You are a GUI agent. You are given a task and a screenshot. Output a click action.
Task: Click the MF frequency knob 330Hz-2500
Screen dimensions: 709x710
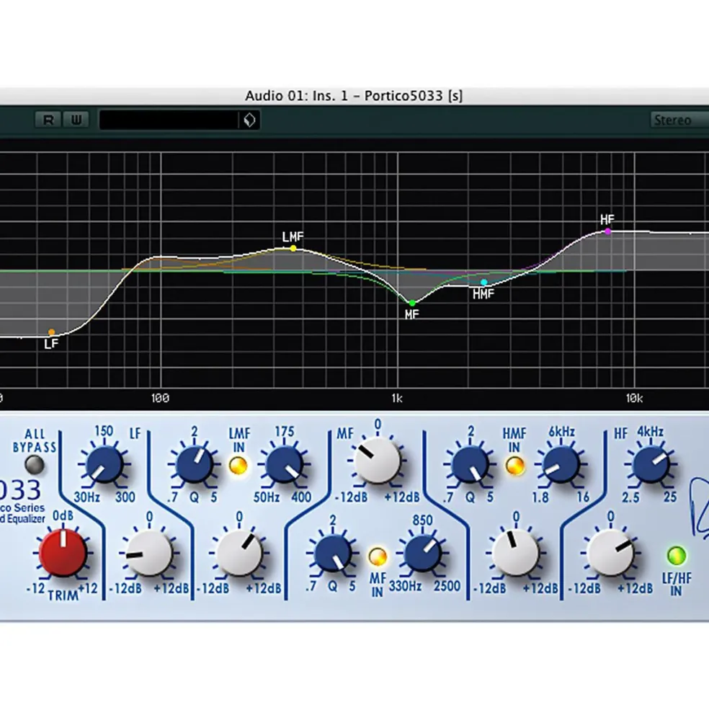pyautogui.click(x=422, y=554)
